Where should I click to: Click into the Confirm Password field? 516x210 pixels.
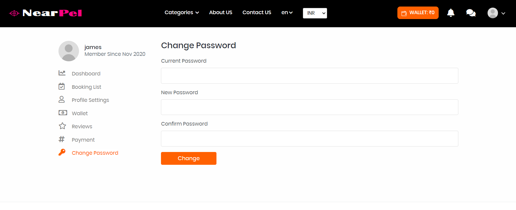(x=309, y=139)
